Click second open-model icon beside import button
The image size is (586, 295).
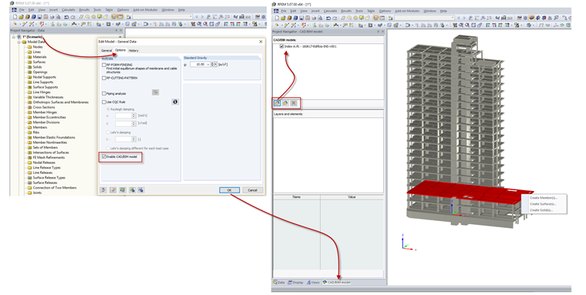[x=285, y=103]
